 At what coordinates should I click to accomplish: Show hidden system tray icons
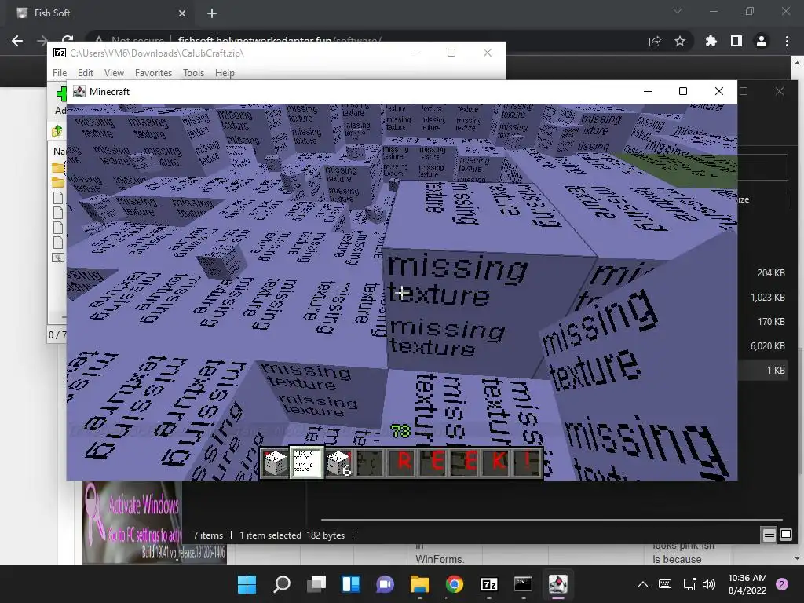point(643,584)
